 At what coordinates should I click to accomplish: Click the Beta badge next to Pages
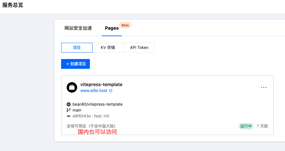[x=125, y=25]
